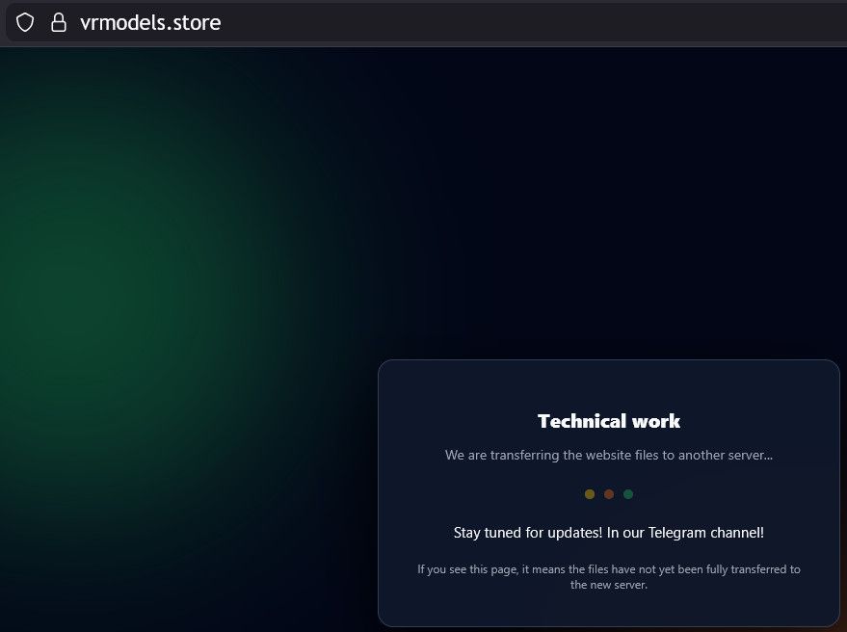Click "Stay tuned for updates! In our Telegram channel!"
This screenshot has width=847, height=632.
click(x=609, y=533)
